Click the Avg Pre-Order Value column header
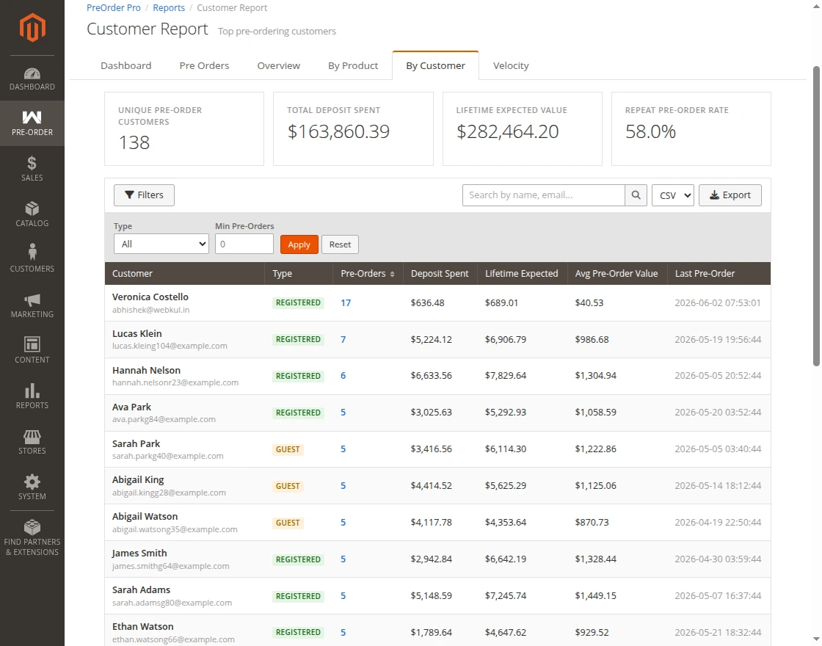 (x=617, y=274)
